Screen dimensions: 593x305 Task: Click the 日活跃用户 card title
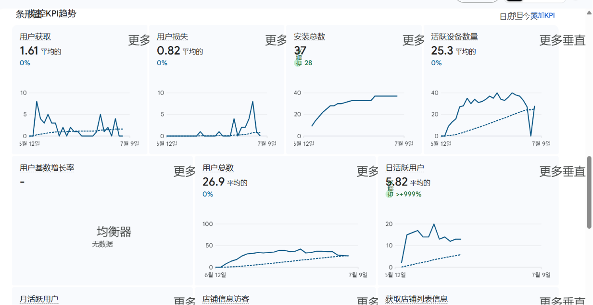point(405,168)
